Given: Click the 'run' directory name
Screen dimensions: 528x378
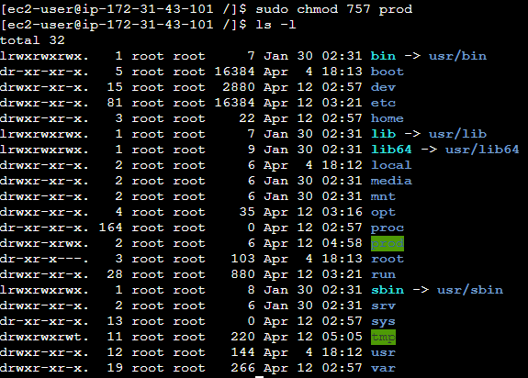Looking at the screenshot, I should pos(383,274).
